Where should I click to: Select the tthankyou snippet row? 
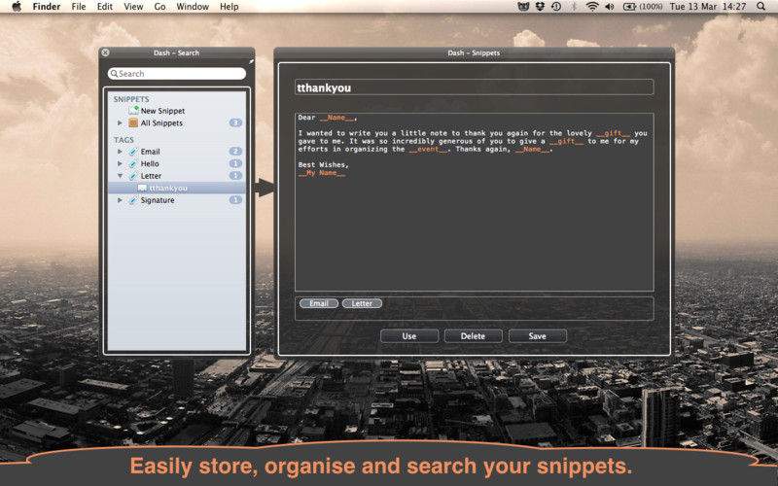tap(177, 188)
